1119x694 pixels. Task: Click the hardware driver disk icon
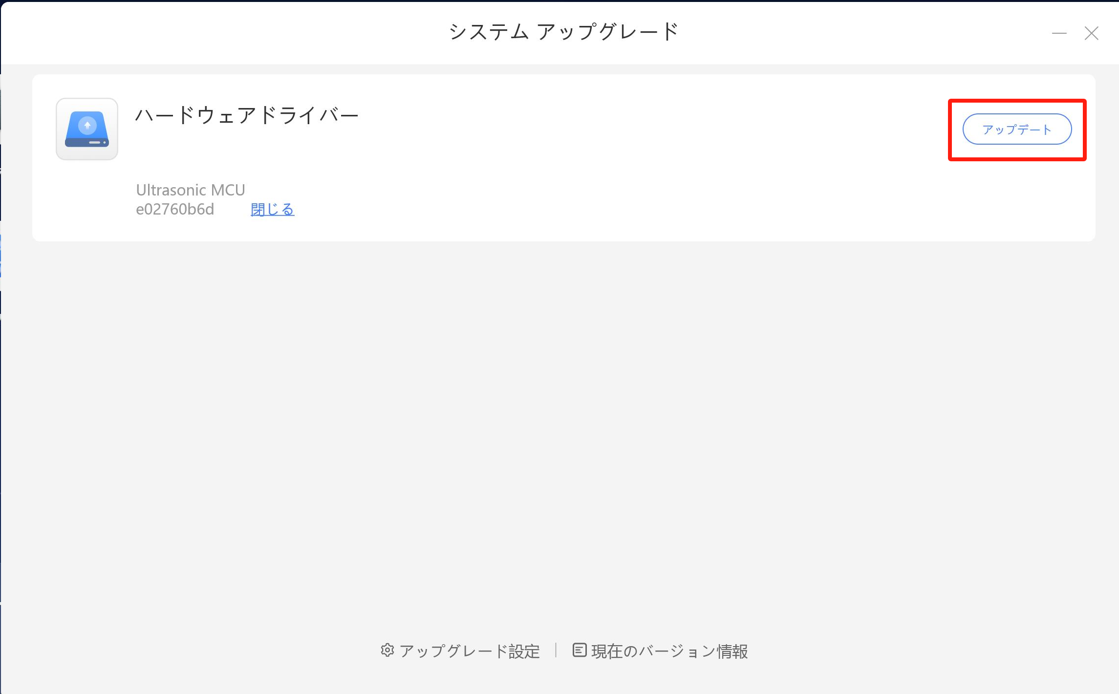point(87,129)
